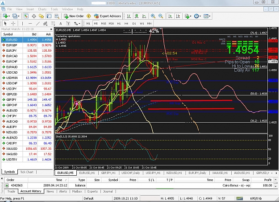Viewport: 279px width, 202px height.
Task: Open the XAUUSD,H1 chart tab
Action: [x=220, y=173]
